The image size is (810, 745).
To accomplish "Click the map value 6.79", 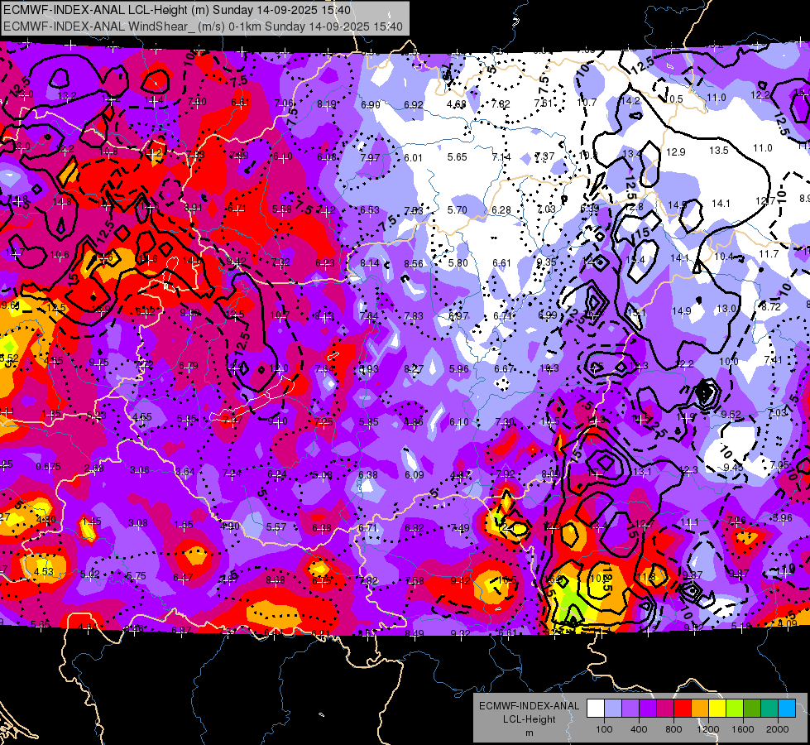I will tap(189, 366).
